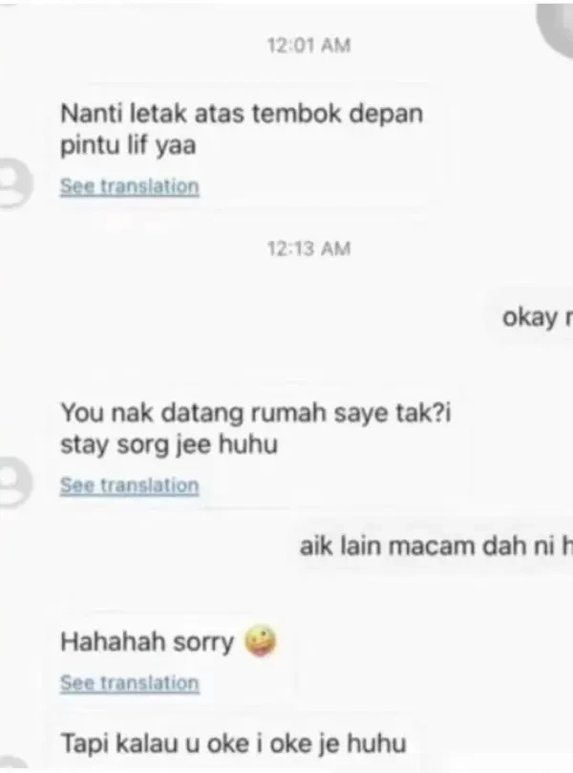The height and width of the screenshot is (773, 573).
Task: Click the 12:01 AM timestamp
Action: pos(308,45)
